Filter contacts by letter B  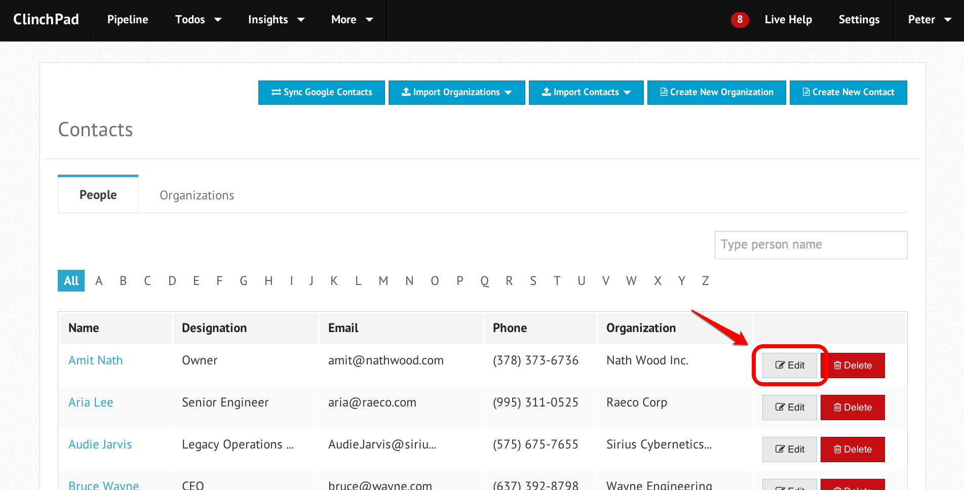(x=123, y=281)
